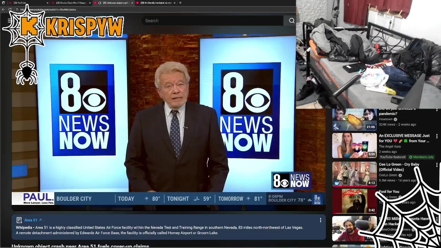The width and height of the screenshot is (441, 248).
Task: Click the 4:13 duration badge
Action: (371, 183)
